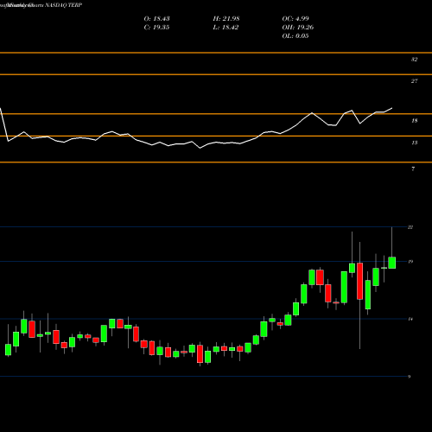Click the 14 price axis label
This screenshot has height=432, width=432.
click(410, 319)
